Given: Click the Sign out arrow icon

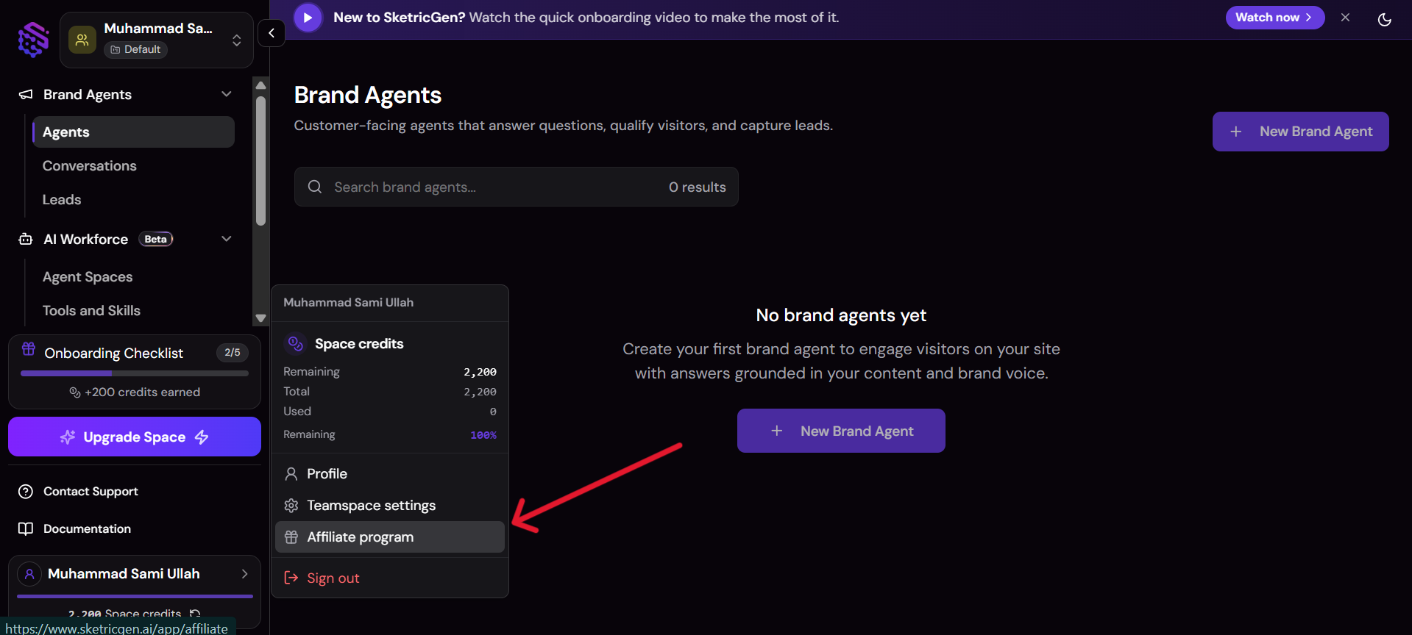Looking at the screenshot, I should click(291, 578).
